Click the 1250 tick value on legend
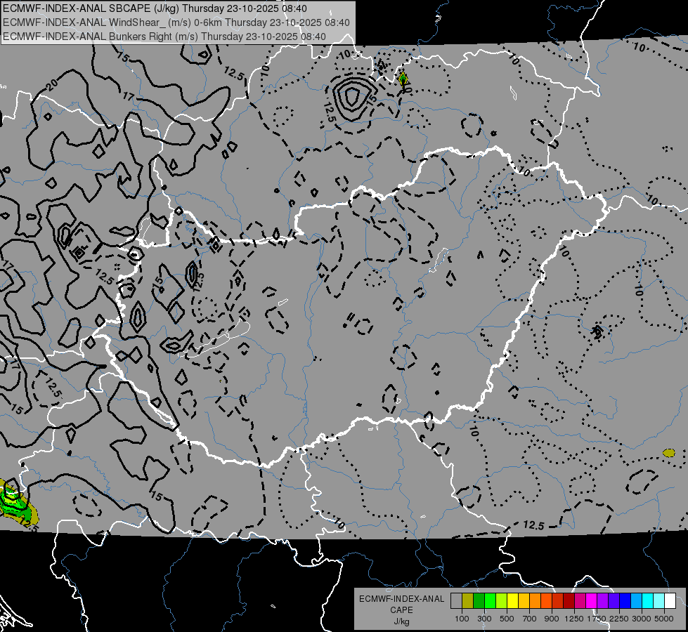Viewport: 688px width, 632px height. pyautogui.click(x=574, y=619)
